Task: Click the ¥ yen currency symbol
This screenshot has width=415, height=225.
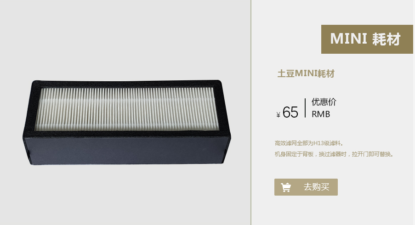Action: coord(278,115)
